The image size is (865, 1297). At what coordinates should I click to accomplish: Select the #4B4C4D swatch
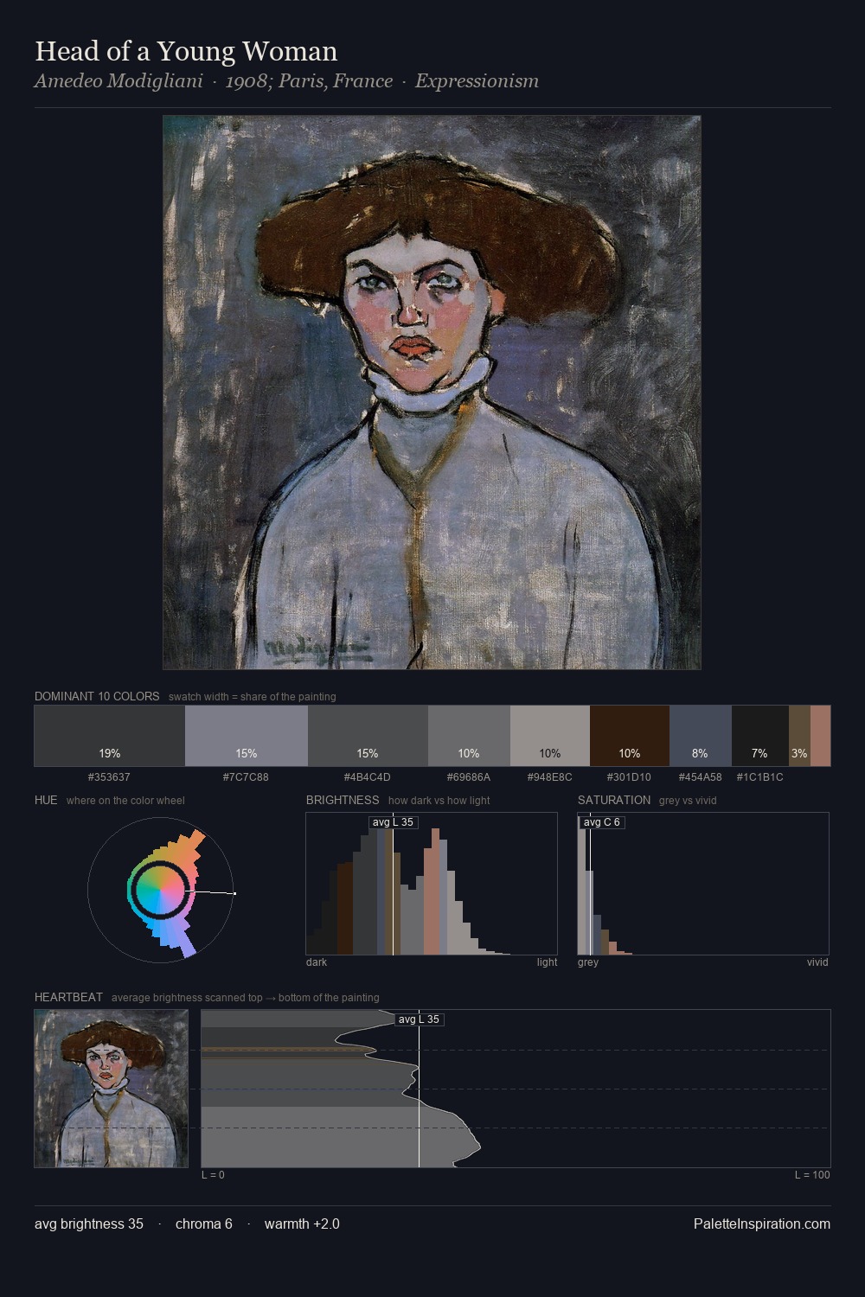tap(368, 736)
